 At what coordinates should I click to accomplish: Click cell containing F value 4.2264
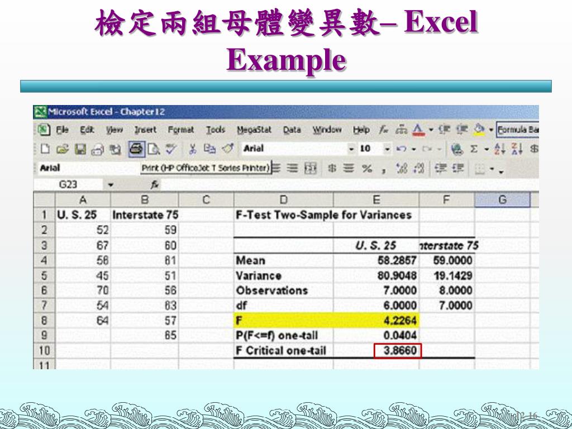(x=376, y=320)
